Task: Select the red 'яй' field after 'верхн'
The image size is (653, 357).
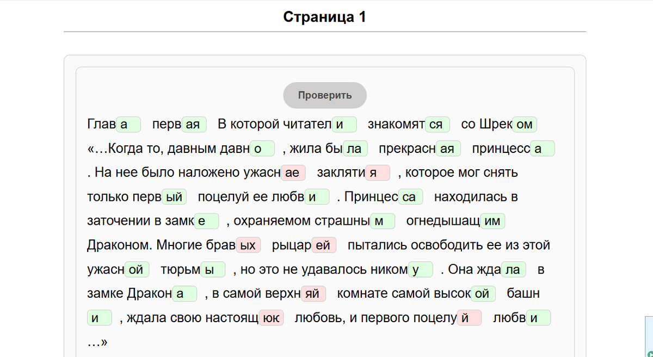Action: coord(313,293)
